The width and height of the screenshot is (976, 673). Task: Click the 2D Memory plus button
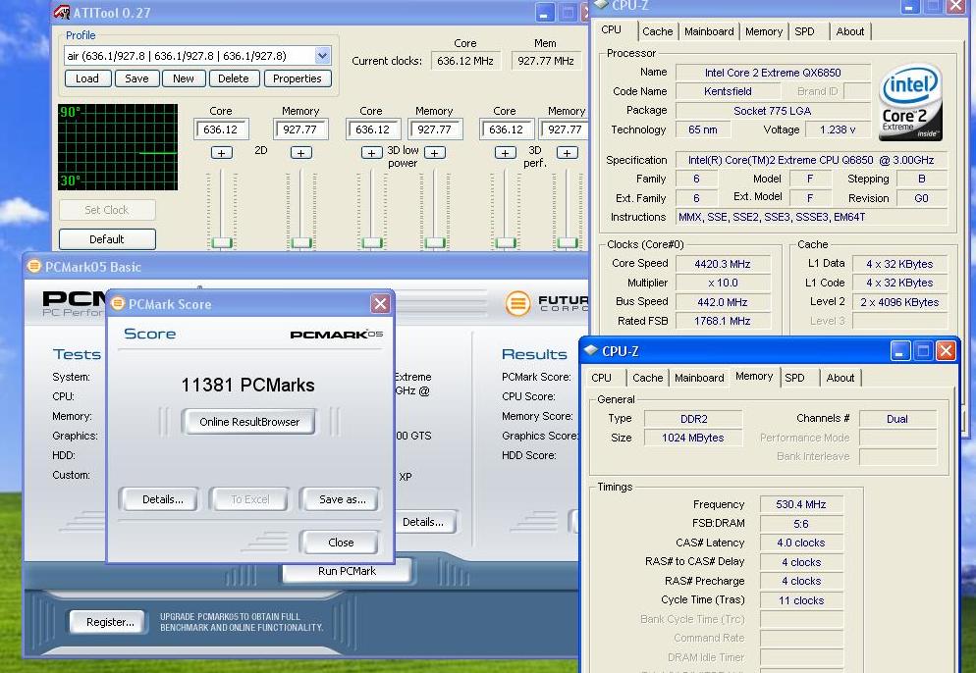pos(301,152)
